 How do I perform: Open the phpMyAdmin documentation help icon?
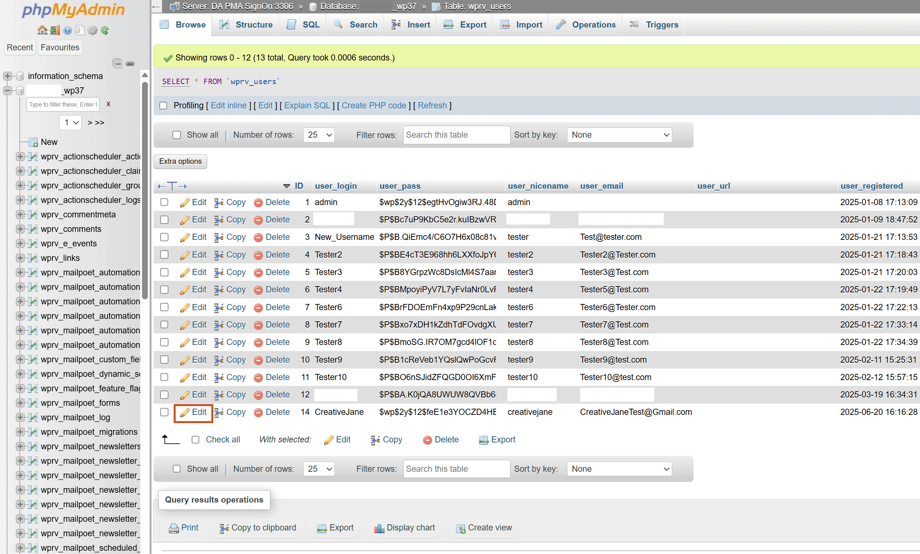tap(67, 30)
